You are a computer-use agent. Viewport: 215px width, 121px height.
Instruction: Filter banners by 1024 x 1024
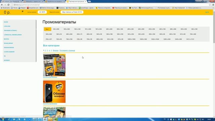click(x=155, y=39)
